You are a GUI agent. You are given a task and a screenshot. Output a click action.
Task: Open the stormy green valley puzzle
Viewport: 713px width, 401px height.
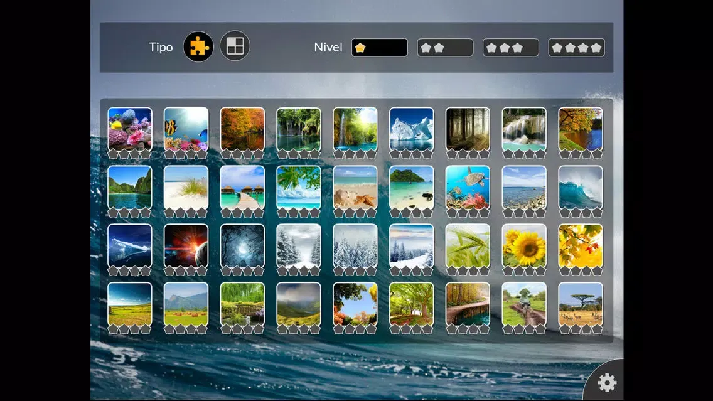click(299, 304)
